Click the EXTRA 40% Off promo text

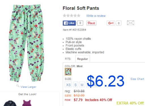coord(130,103)
